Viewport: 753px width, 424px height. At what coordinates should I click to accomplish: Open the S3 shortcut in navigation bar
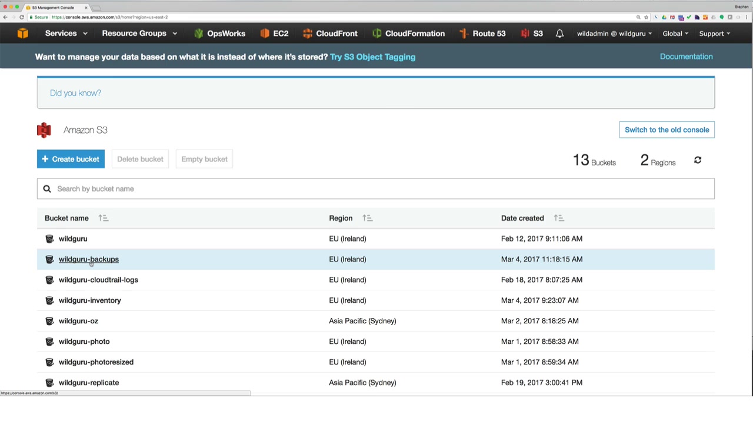(x=532, y=34)
